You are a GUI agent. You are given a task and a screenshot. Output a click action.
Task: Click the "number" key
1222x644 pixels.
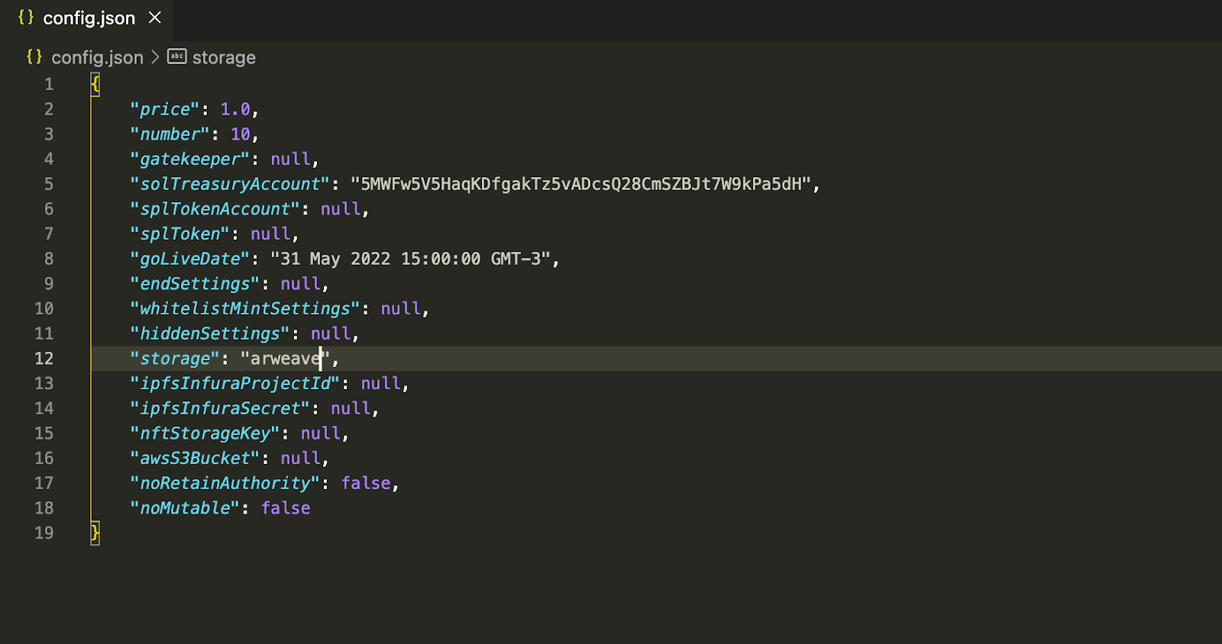pyautogui.click(x=170, y=134)
